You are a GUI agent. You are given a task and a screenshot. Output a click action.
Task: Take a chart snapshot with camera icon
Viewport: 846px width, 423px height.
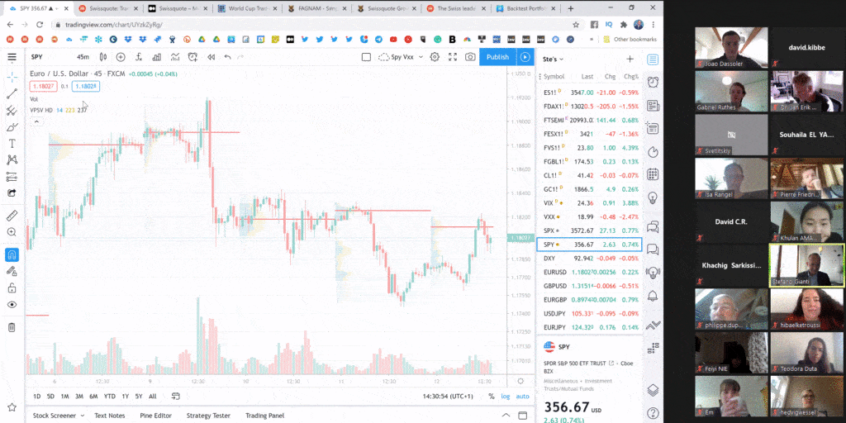click(470, 57)
